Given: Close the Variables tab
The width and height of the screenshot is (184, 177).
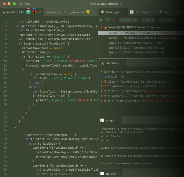Looking at the screenshot, I should point(123,63).
